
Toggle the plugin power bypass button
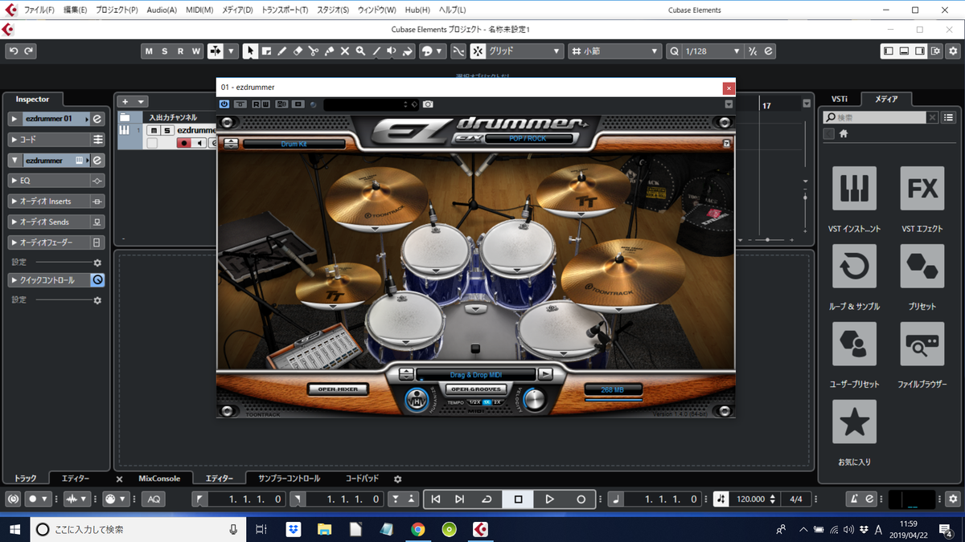[x=224, y=104]
